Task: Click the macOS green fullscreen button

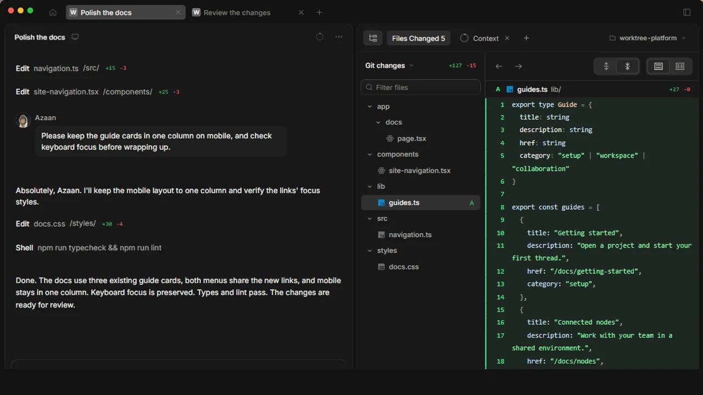Action: pyautogui.click(x=30, y=10)
